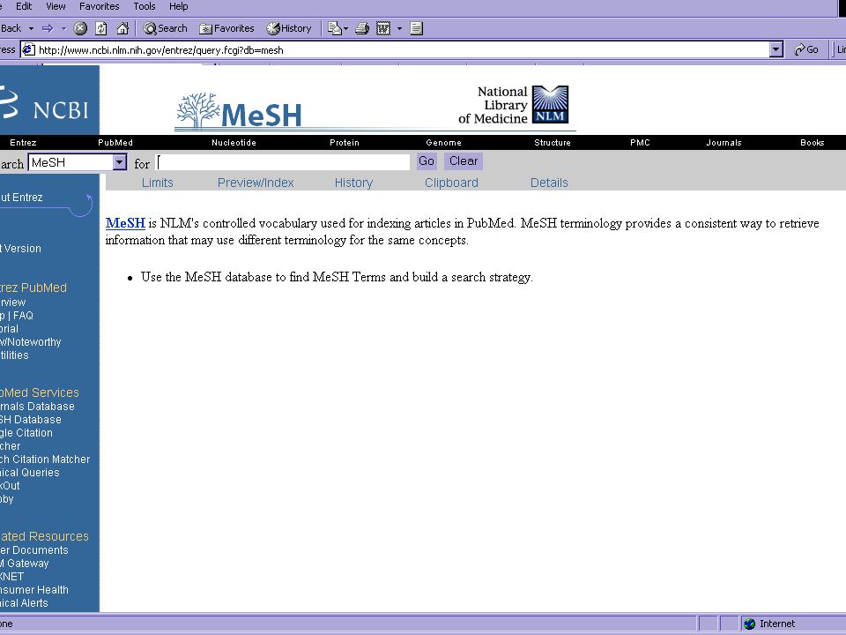Open History pane from toolbar

(289, 28)
